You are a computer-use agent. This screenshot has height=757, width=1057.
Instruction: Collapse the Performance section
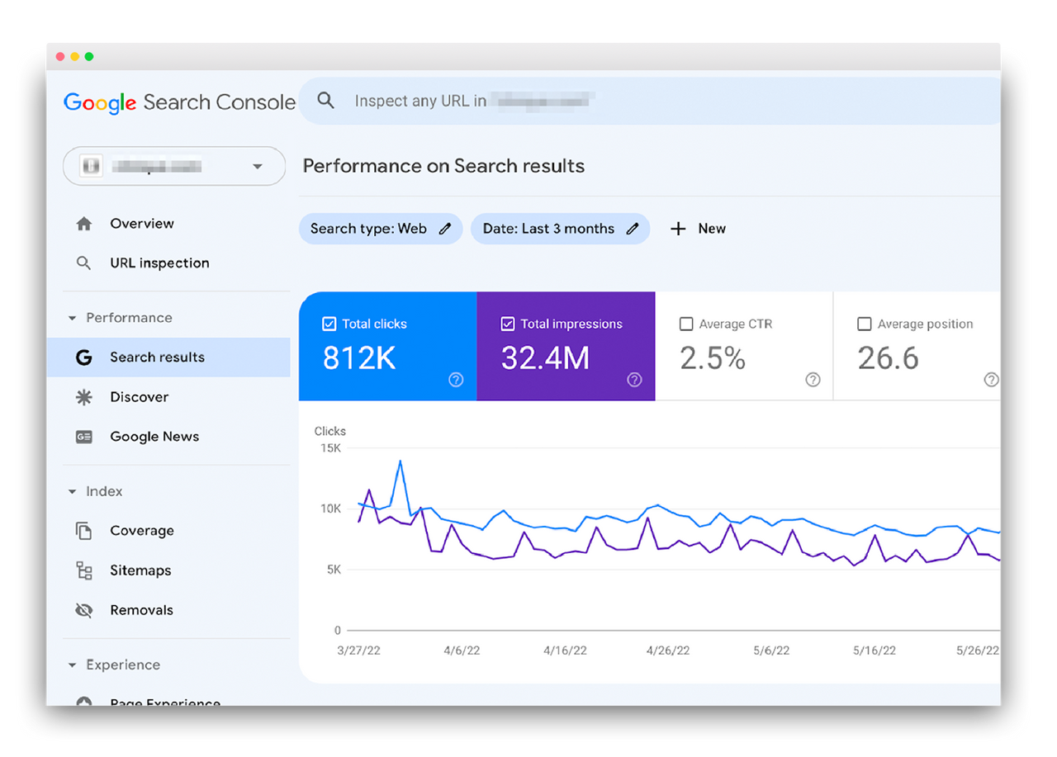click(x=72, y=318)
